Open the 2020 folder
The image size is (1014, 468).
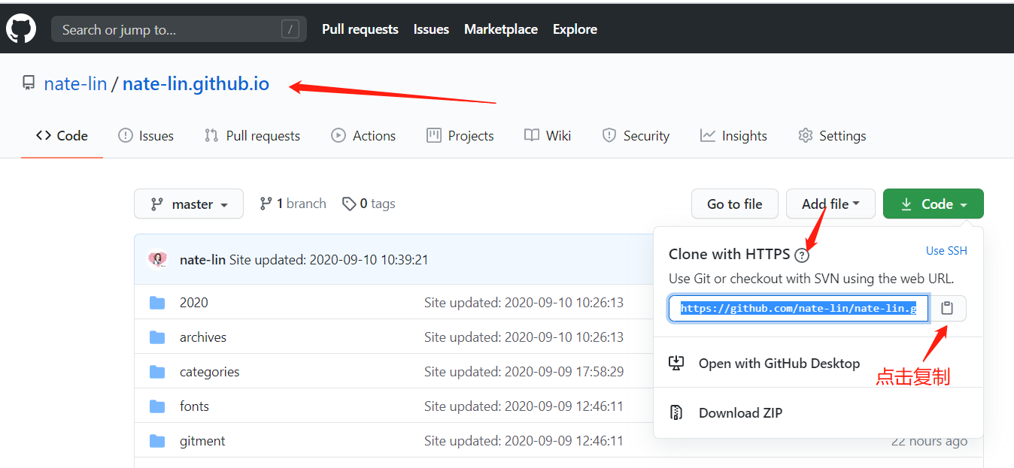pos(194,303)
